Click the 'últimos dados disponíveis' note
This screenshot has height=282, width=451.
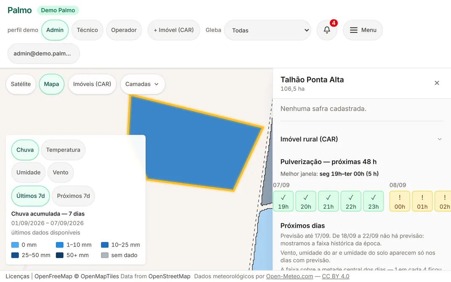(x=46, y=232)
